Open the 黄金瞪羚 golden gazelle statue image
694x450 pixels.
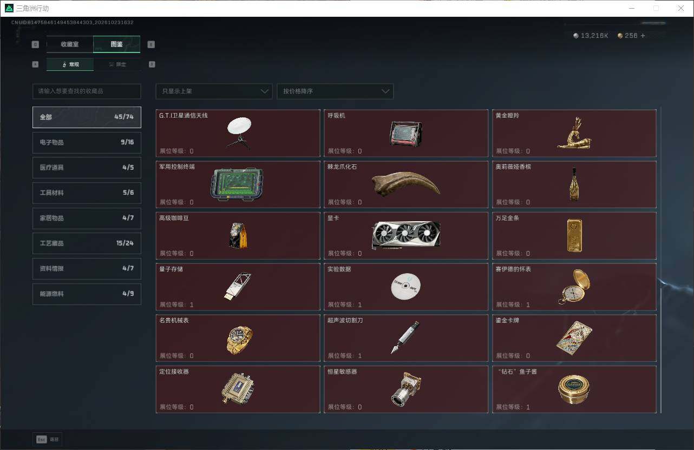click(574, 133)
